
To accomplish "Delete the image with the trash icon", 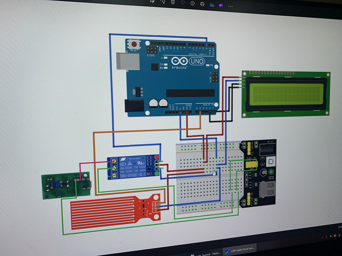I will click(173, 2).
